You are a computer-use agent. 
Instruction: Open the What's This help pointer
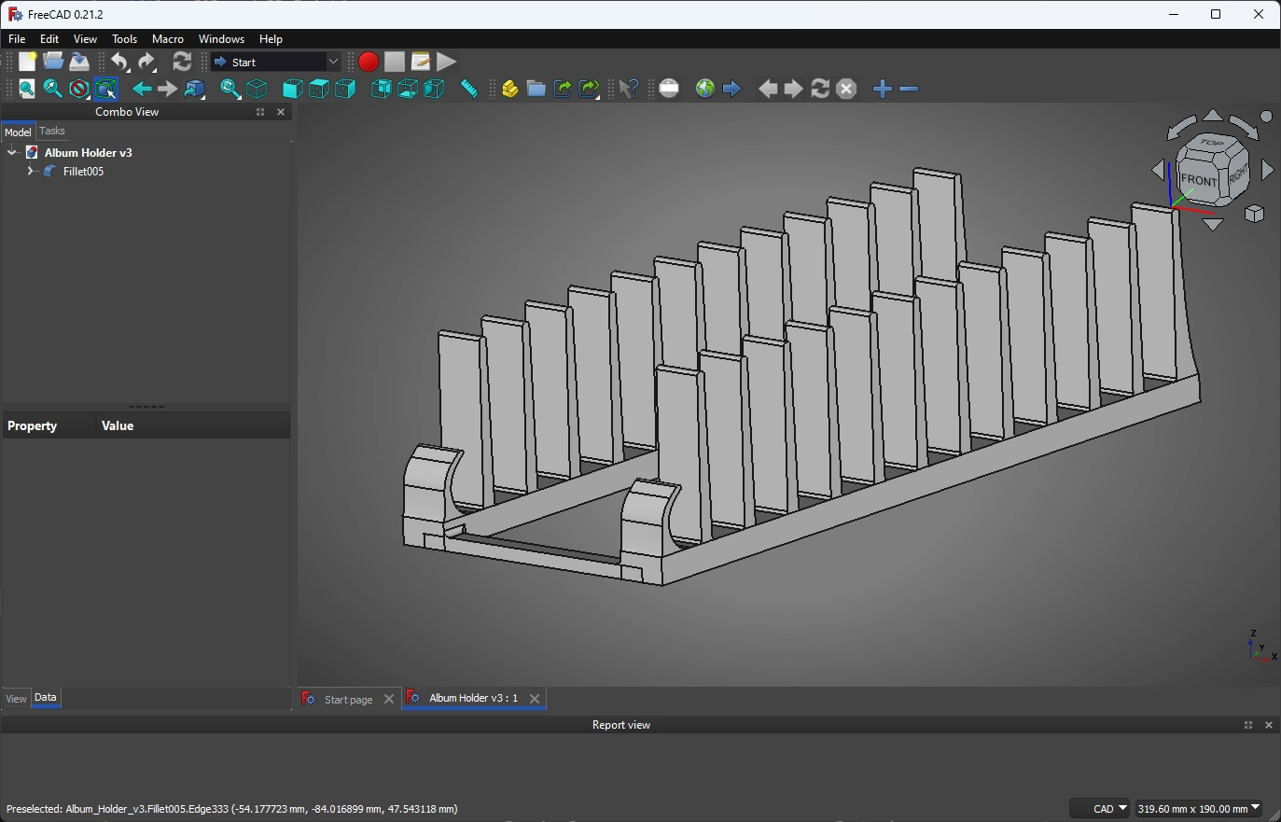click(x=629, y=89)
